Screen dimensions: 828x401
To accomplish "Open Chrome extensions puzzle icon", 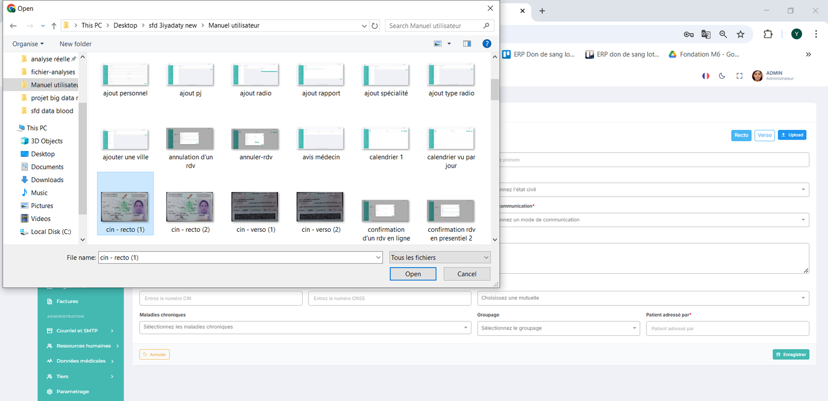I will (x=768, y=34).
